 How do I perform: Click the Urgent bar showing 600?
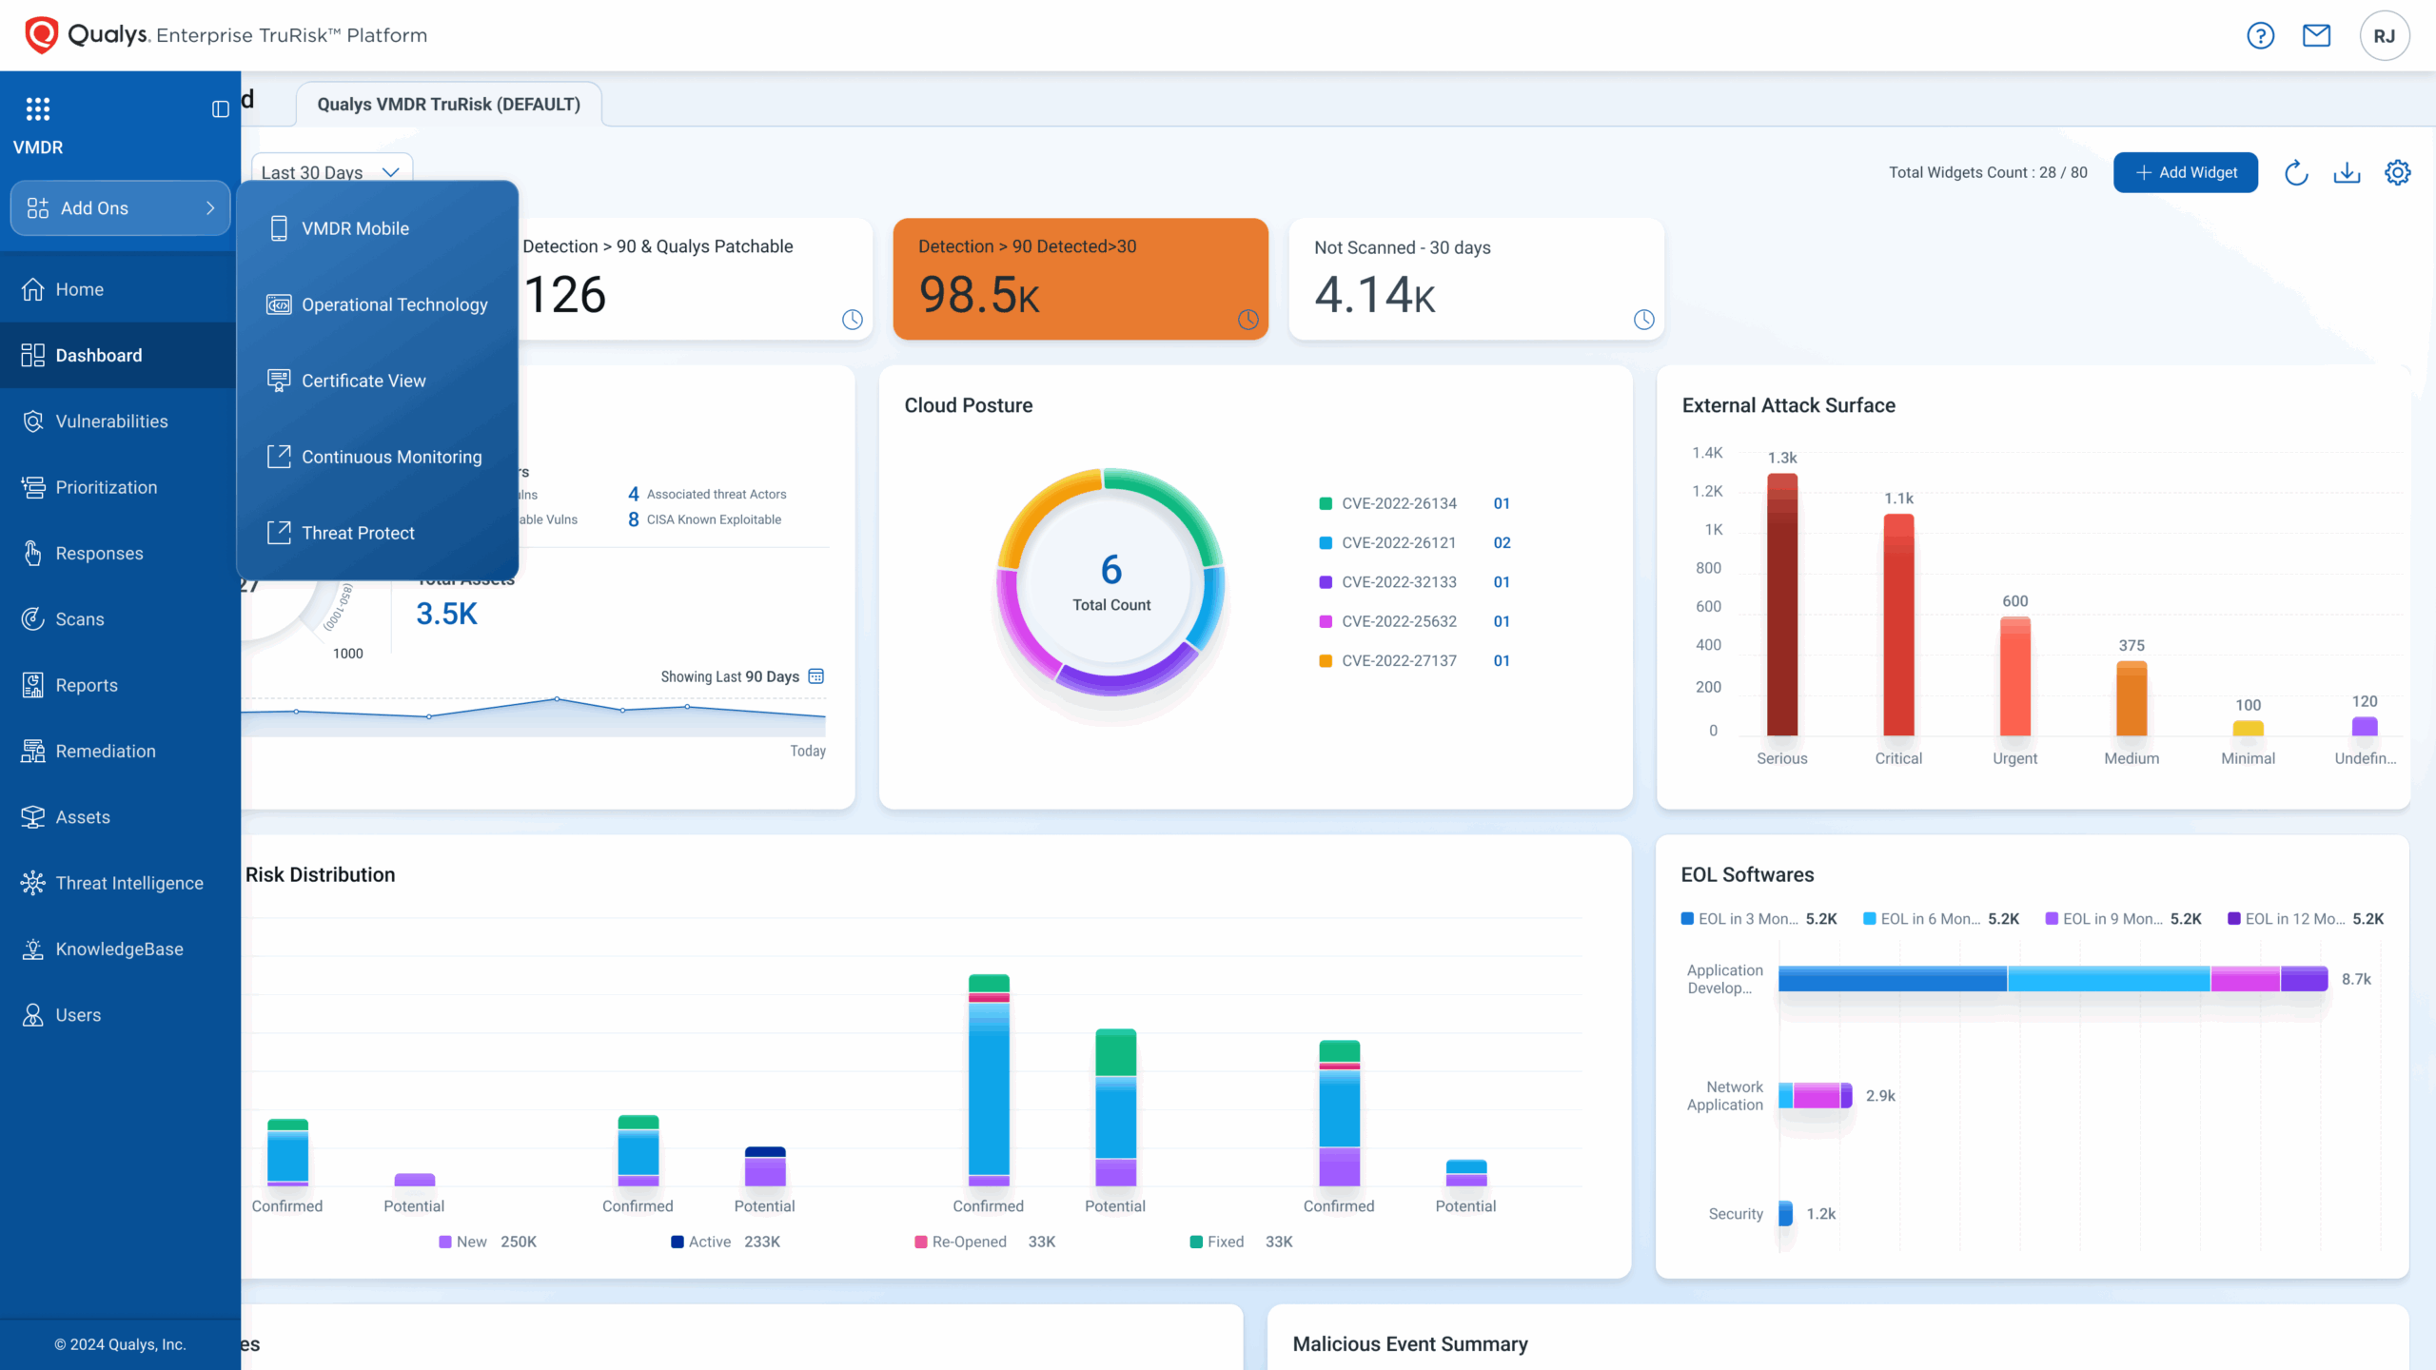click(x=2014, y=676)
